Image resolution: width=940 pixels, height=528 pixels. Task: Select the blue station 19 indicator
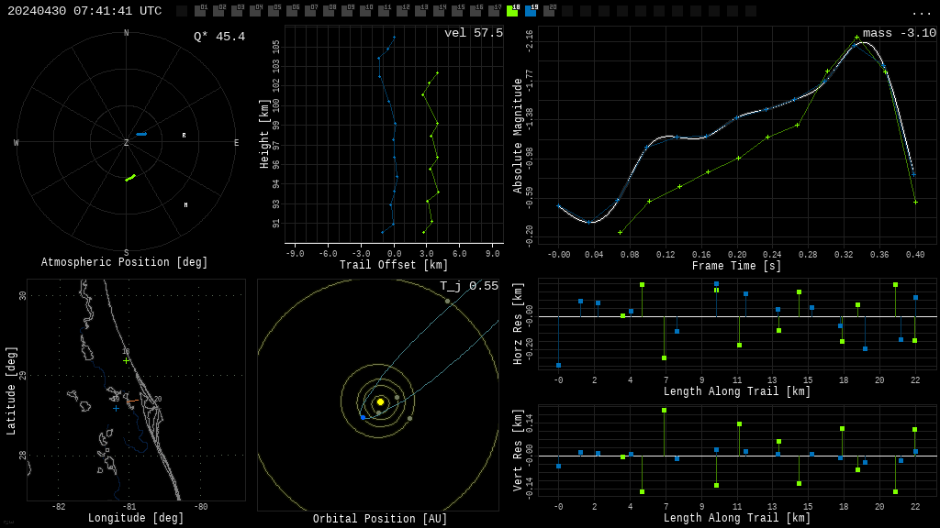click(x=532, y=10)
